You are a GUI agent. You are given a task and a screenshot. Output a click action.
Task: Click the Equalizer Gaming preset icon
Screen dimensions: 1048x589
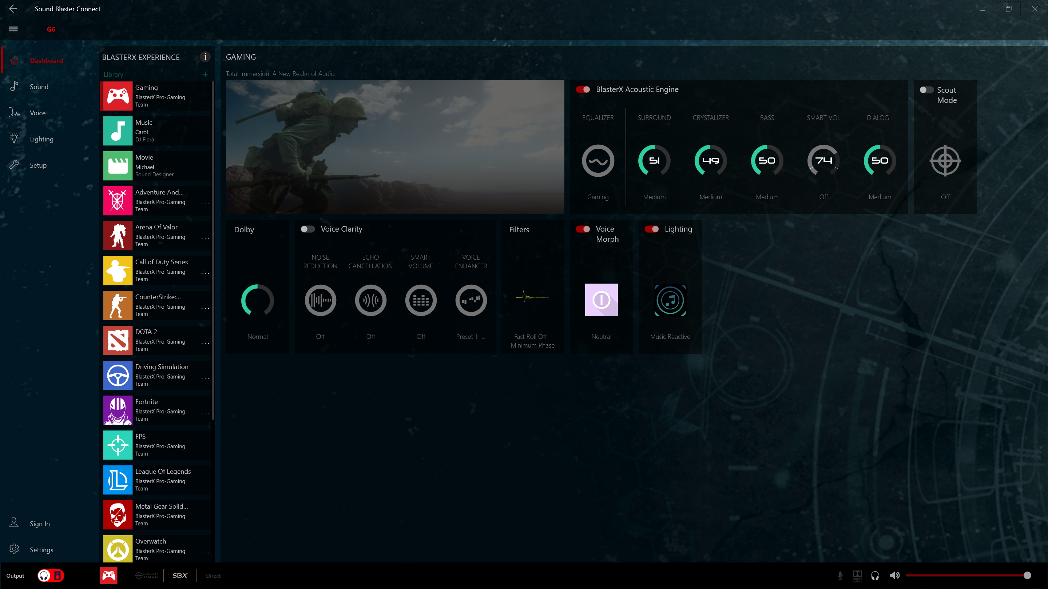(x=598, y=161)
